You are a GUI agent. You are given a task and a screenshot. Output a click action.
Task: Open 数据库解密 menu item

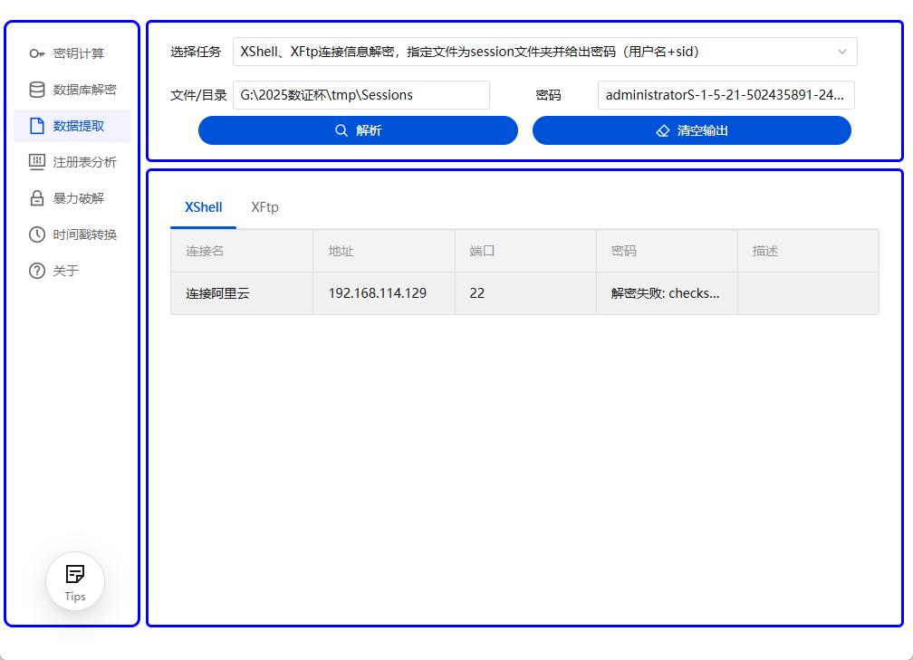pyautogui.click(x=72, y=90)
